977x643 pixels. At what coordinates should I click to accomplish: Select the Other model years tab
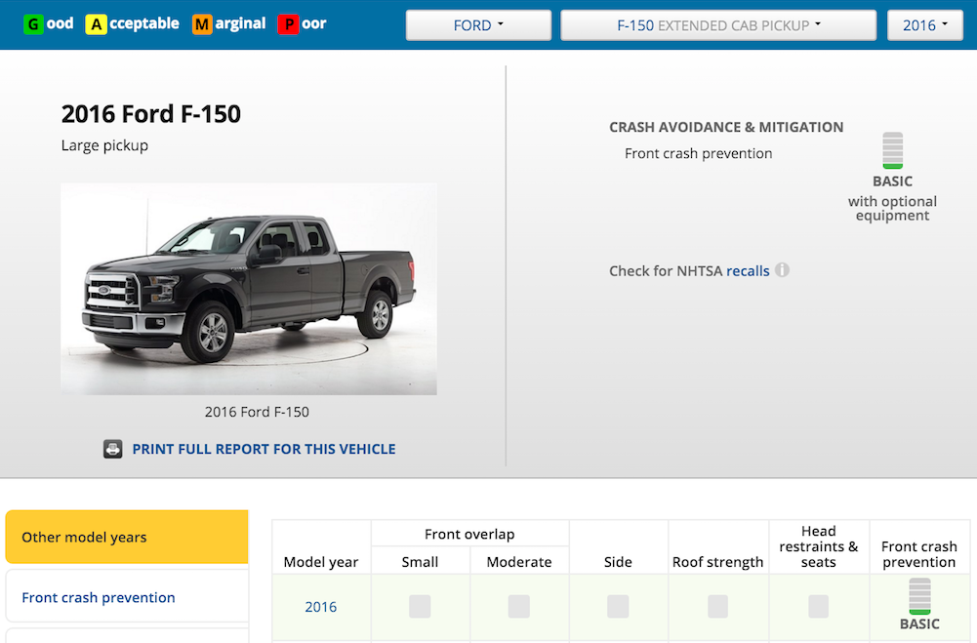point(127,537)
